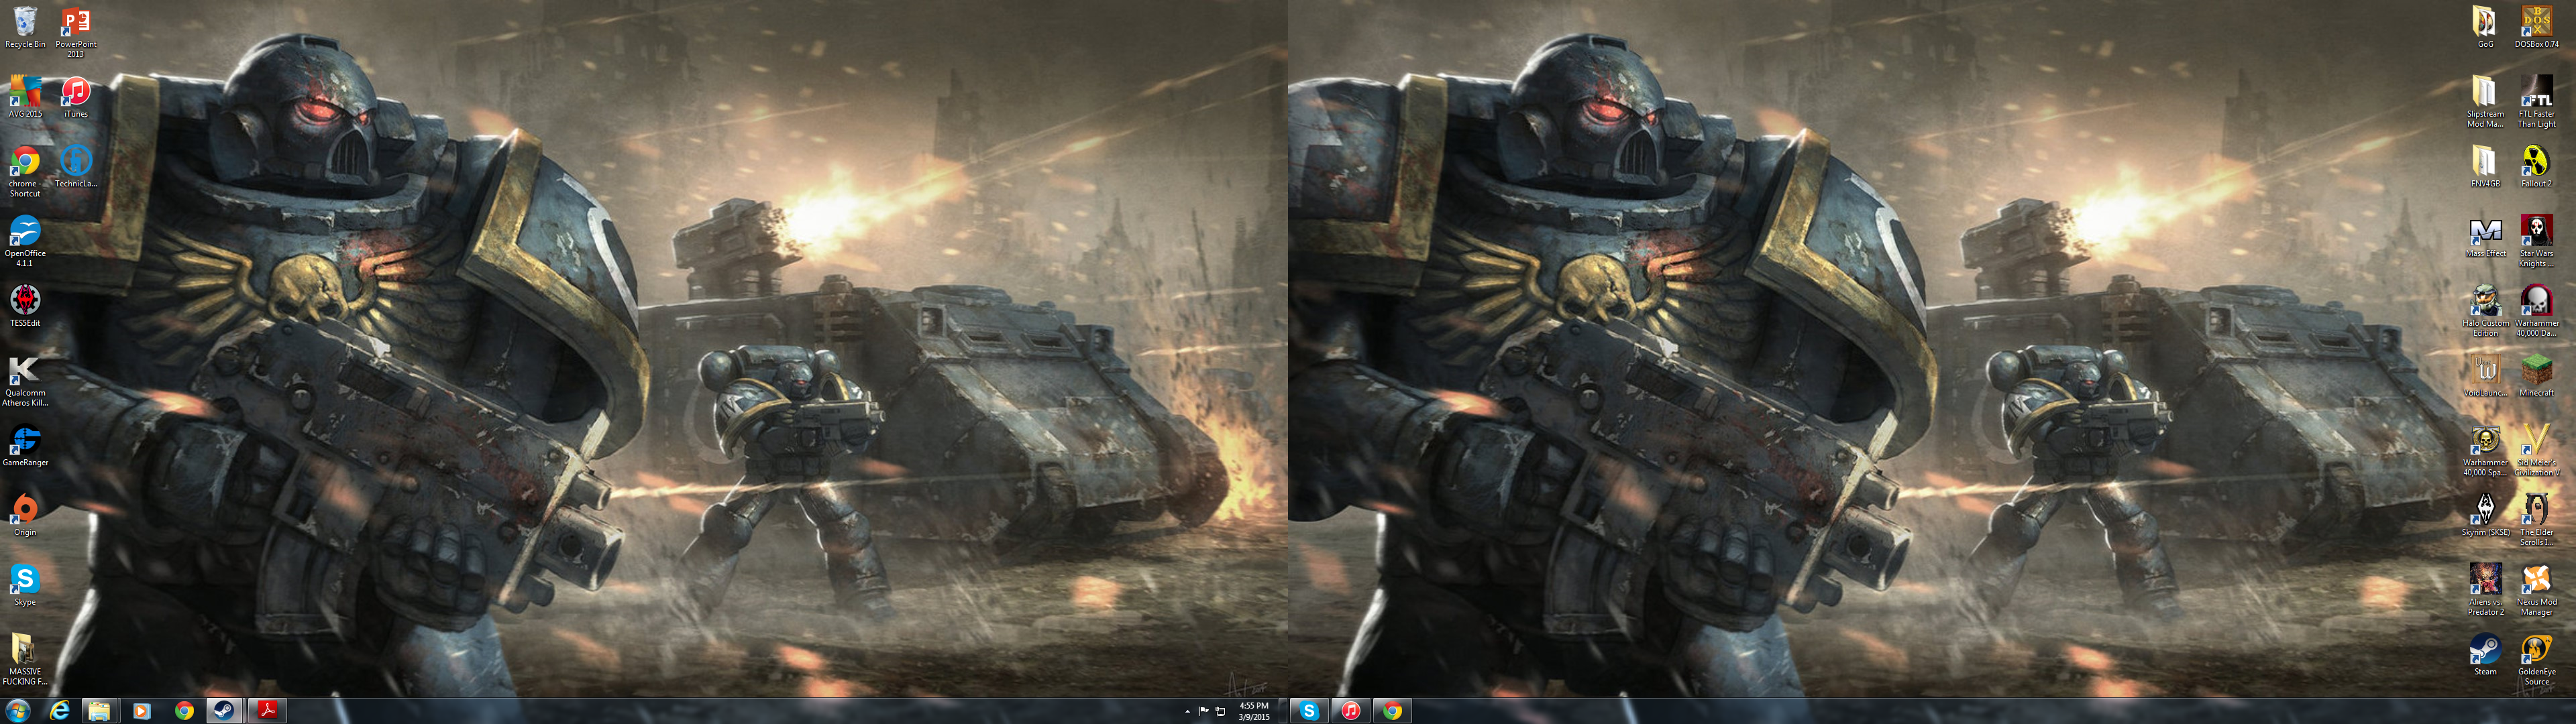Open Aliens vs. Predator 2 shortcut
This screenshot has height=724, width=2576.
tap(2485, 590)
